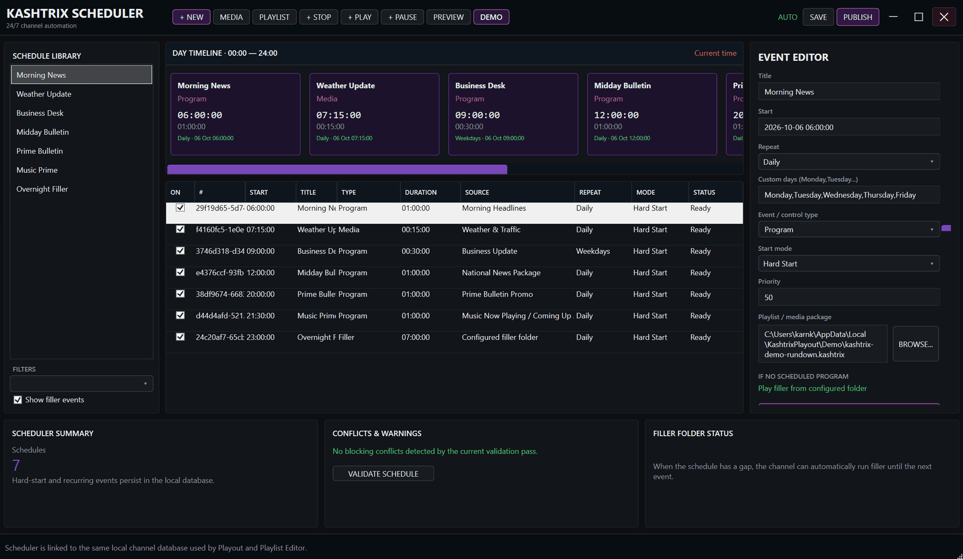
Task: Open the Event / control type dropdown
Action: point(849,229)
